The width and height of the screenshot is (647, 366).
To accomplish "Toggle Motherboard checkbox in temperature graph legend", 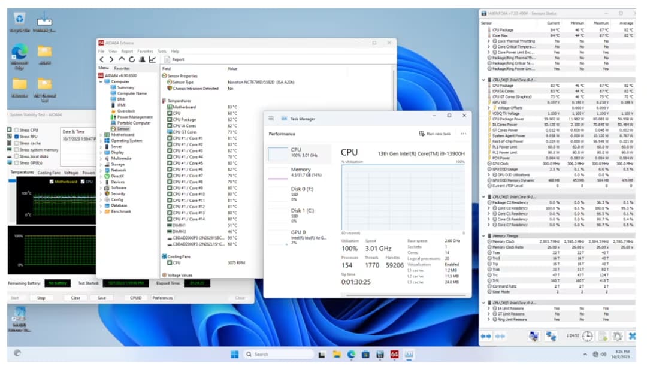I will [x=52, y=182].
